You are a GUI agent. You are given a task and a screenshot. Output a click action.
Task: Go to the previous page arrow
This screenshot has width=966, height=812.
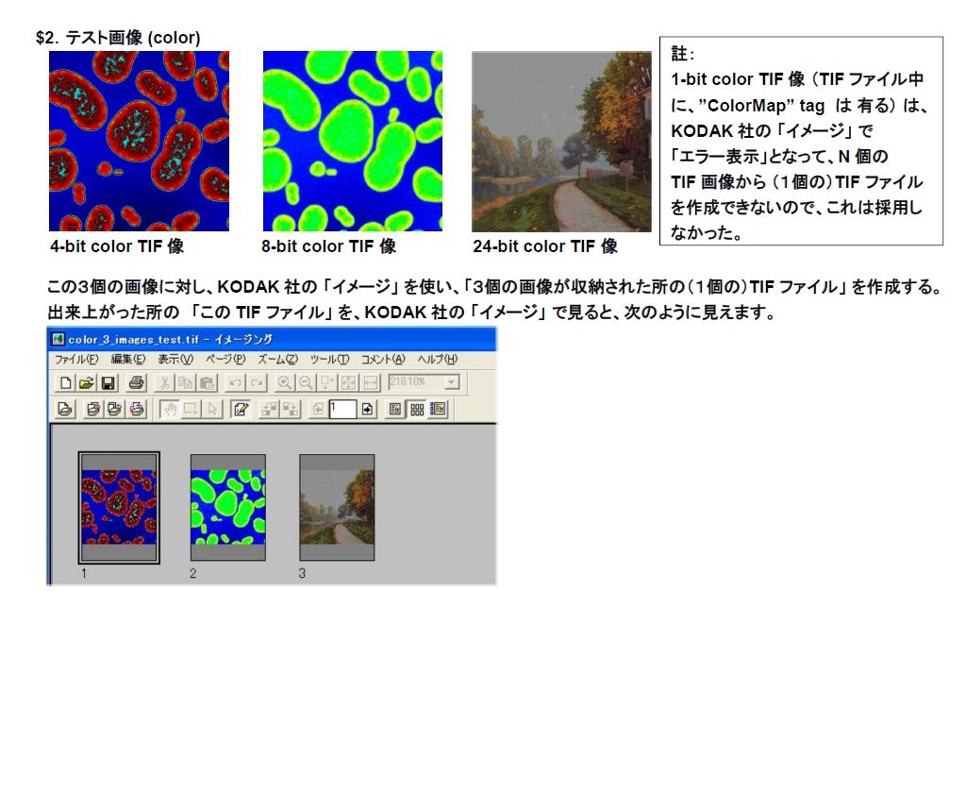click(x=318, y=409)
